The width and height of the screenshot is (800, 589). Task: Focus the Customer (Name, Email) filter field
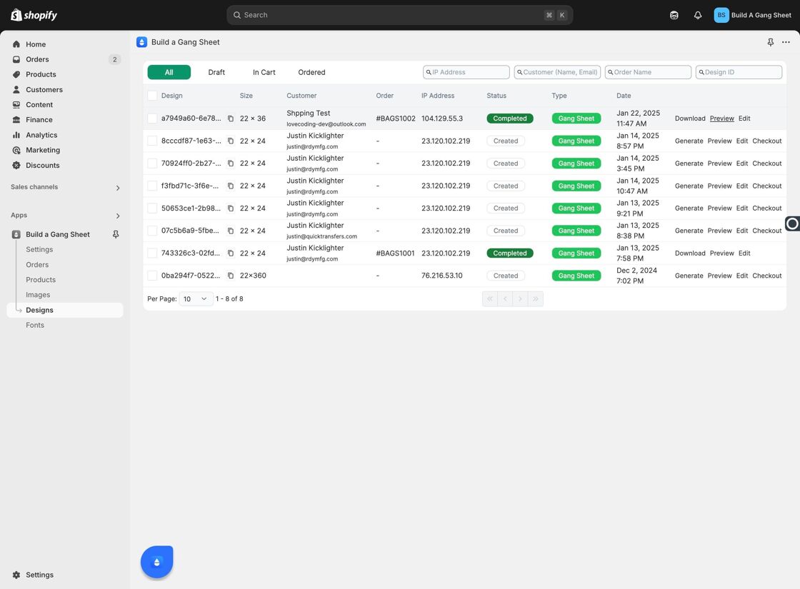tap(557, 72)
